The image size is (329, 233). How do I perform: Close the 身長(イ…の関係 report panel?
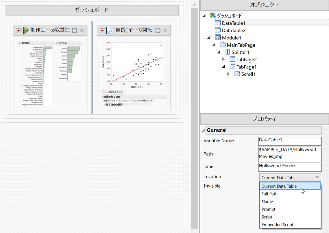(165, 30)
